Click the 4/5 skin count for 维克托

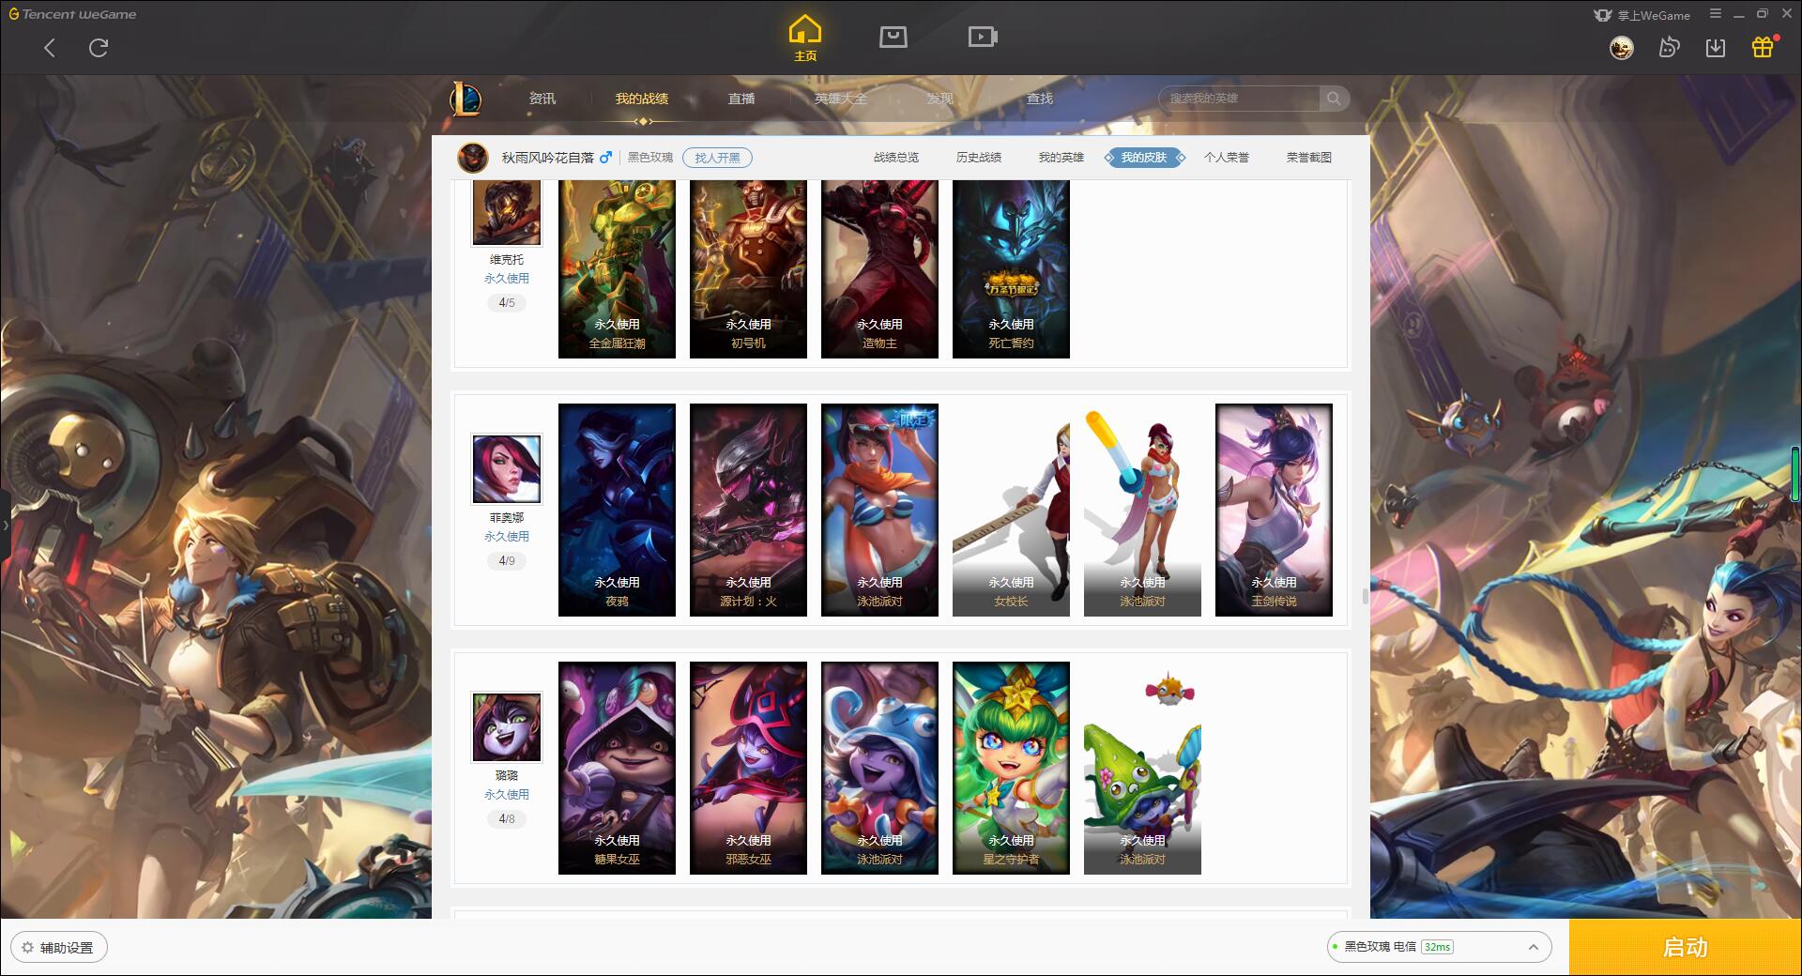(x=507, y=303)
